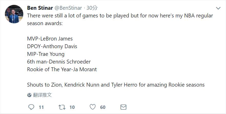Click the MVP-LeBron James text line
The image size is (226, 114).
pyautogui.click(x=50, y=39)
